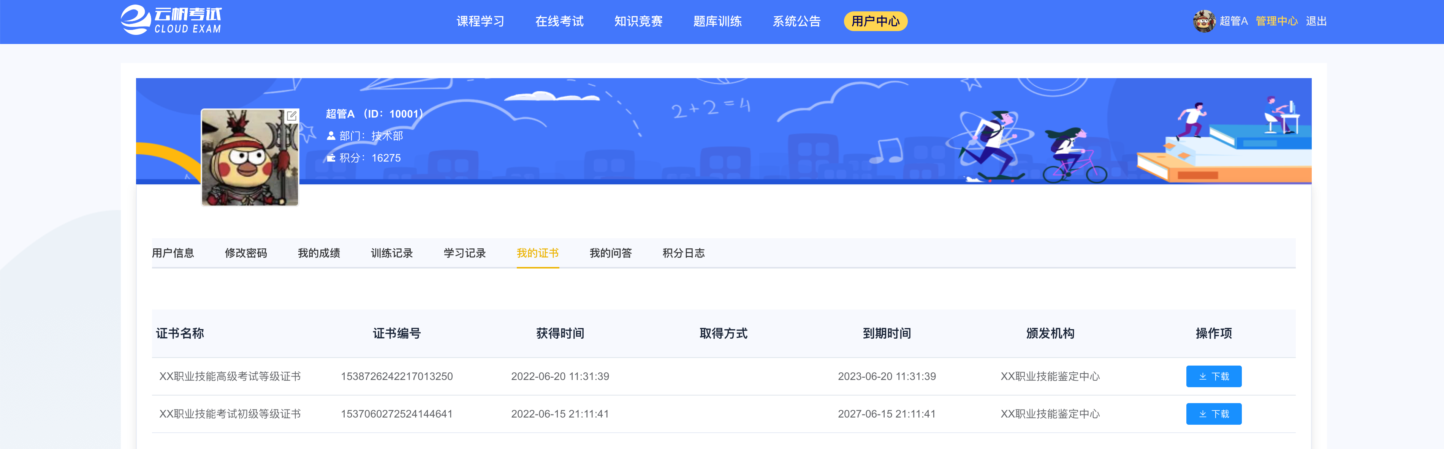Click the wallet icon beside 积分
This screenshot has width=1444, height=449.
pos(331,158)
